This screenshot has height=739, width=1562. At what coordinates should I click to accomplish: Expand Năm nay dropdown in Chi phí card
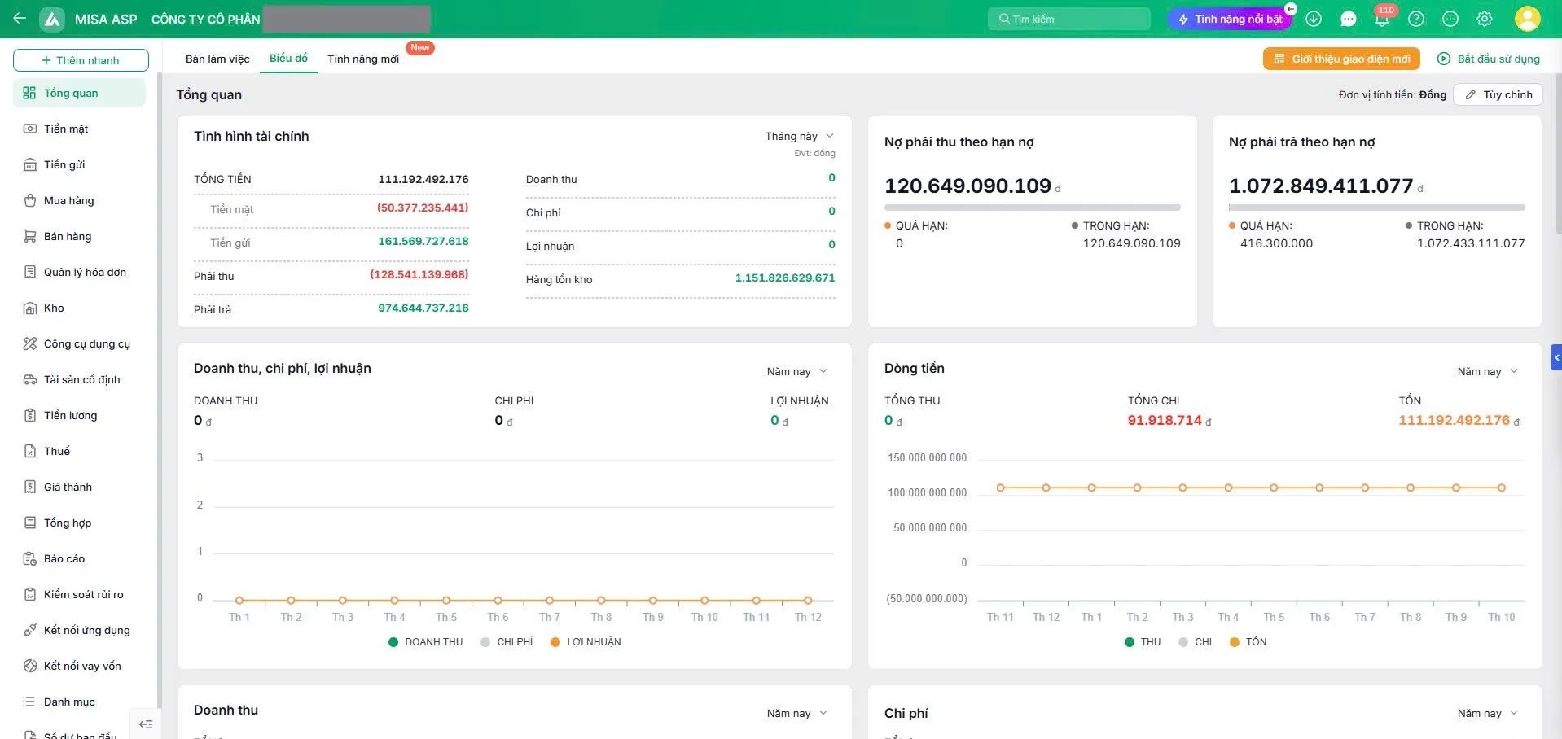[1488, 713]
